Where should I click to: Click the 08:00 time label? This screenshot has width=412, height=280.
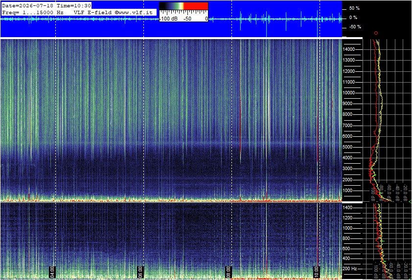(x=228, y=272)
